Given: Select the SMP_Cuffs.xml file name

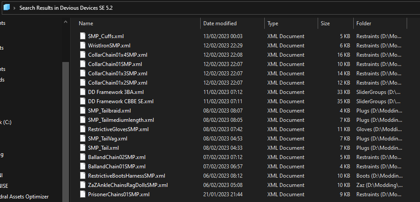Looking at the screenshot, I should [x=106, y=36].
